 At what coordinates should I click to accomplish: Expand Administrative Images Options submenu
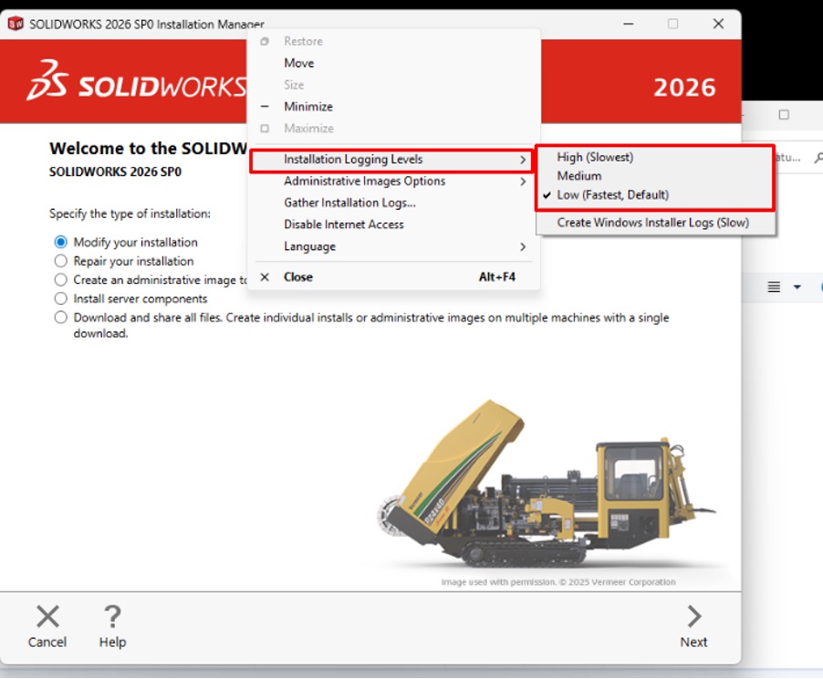click(x=391, y=182)
